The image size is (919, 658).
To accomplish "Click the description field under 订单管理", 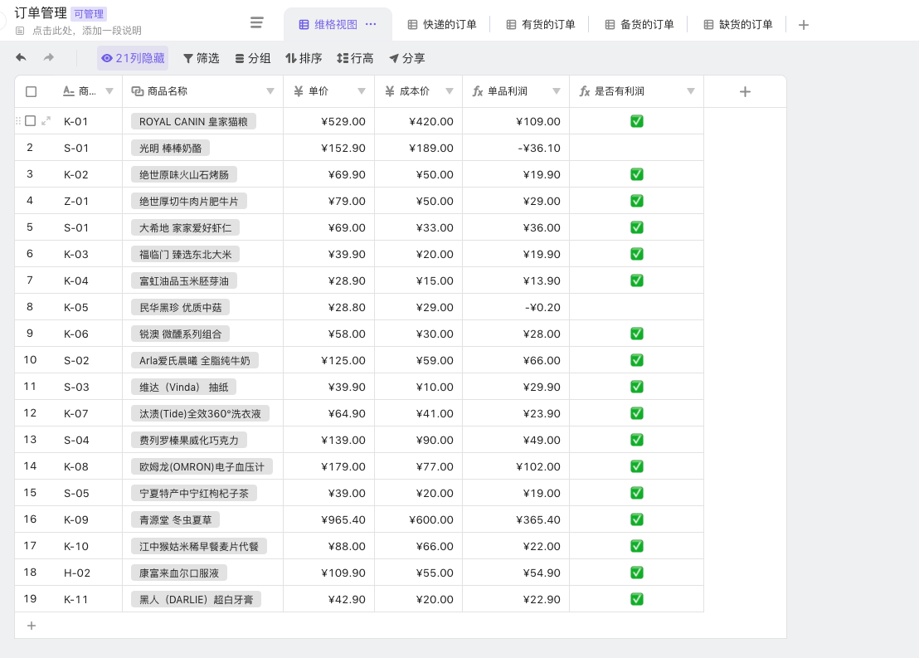I will [86, 31].
